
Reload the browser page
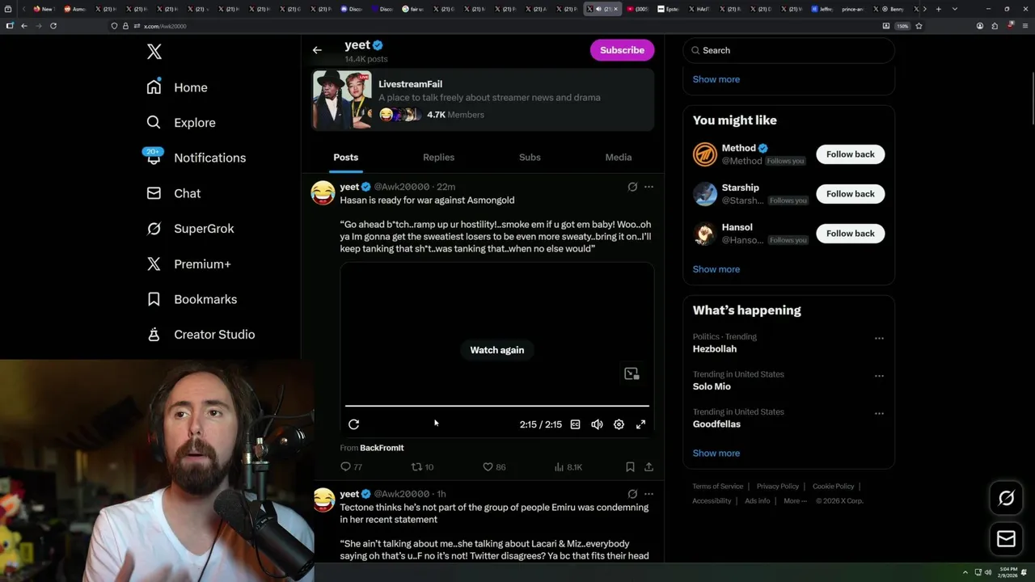click(53, 26)
